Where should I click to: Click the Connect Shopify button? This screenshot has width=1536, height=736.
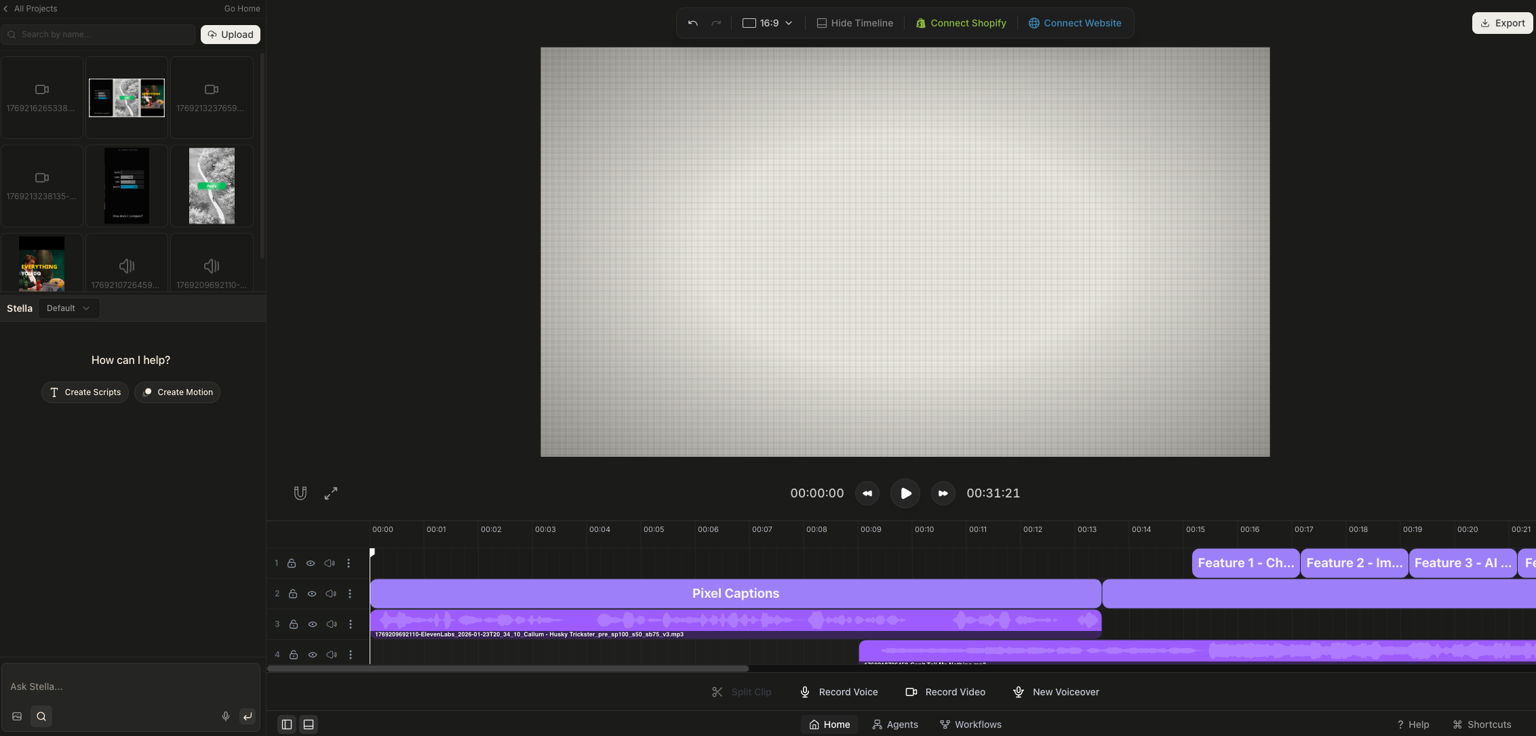[x=960, y=22]
